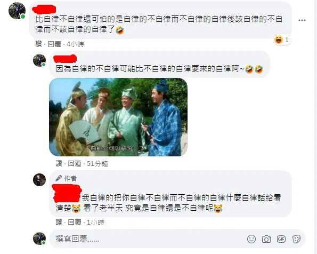This screenshot has height=254, width=317.
Task: Like the top comment posted 4小時 ago
Action: click(x=38, y=44)
